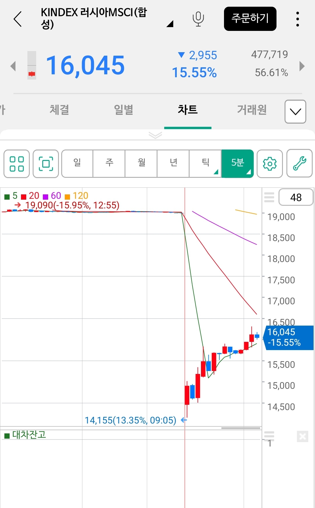Image resolution: width=315 pixels, height=508 pixels.
Task: Switch to the 체결 tab
Action: [59, 110]
